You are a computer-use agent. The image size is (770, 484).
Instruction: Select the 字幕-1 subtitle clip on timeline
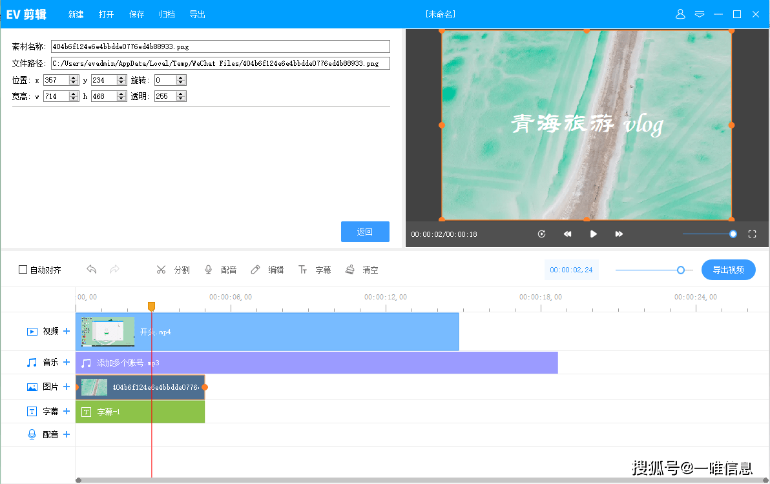click(x=140, y=412)
